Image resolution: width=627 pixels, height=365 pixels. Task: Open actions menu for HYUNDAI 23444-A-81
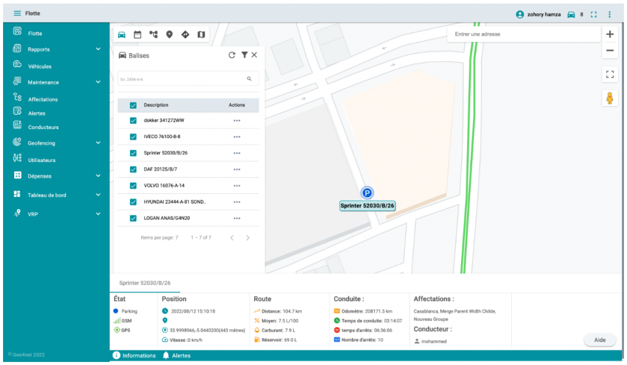[237, 202]
